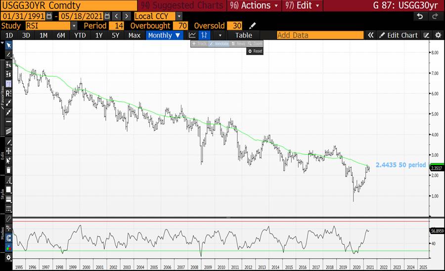Click the Edit Chart button

point(399,35)
